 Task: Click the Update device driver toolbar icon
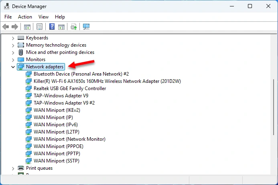pos(73,27)
